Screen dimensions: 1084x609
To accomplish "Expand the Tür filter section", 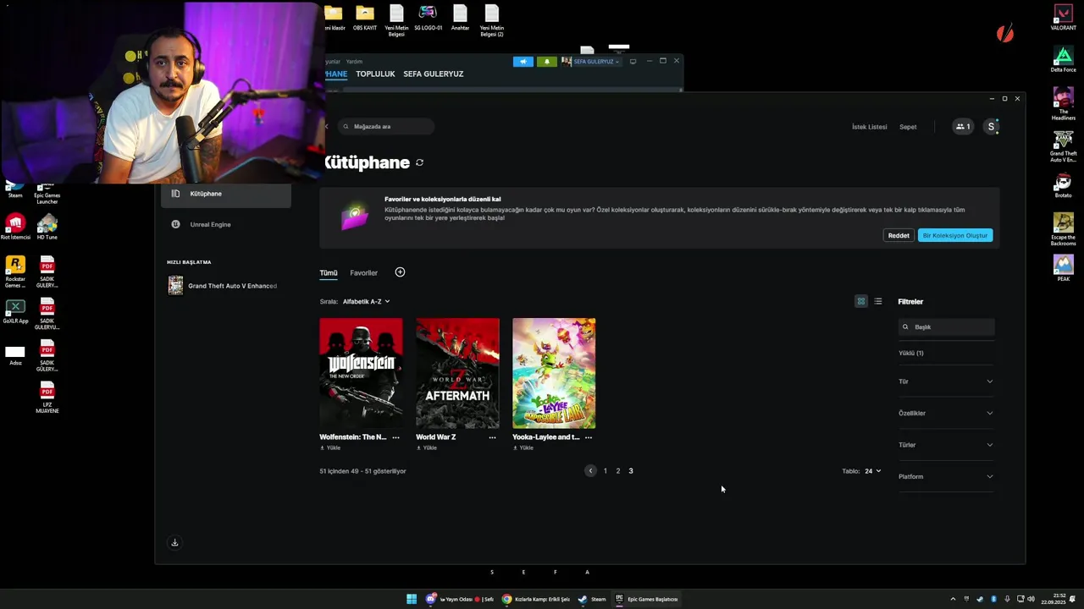I will click(946, 381).
